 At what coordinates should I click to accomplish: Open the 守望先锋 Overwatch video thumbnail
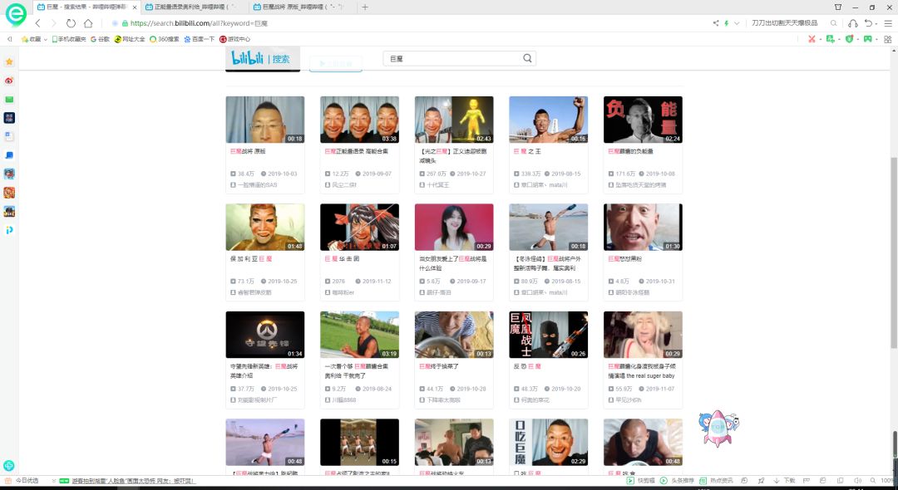(265, 335)
